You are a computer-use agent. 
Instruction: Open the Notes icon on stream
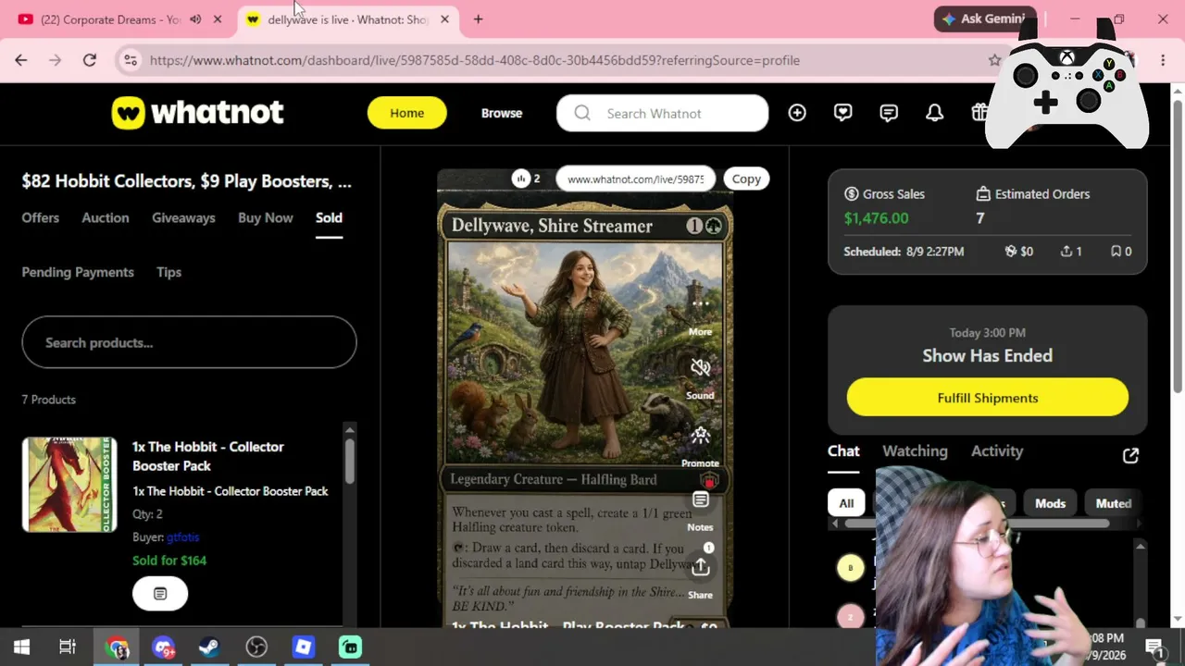click(x=700, y=500)
